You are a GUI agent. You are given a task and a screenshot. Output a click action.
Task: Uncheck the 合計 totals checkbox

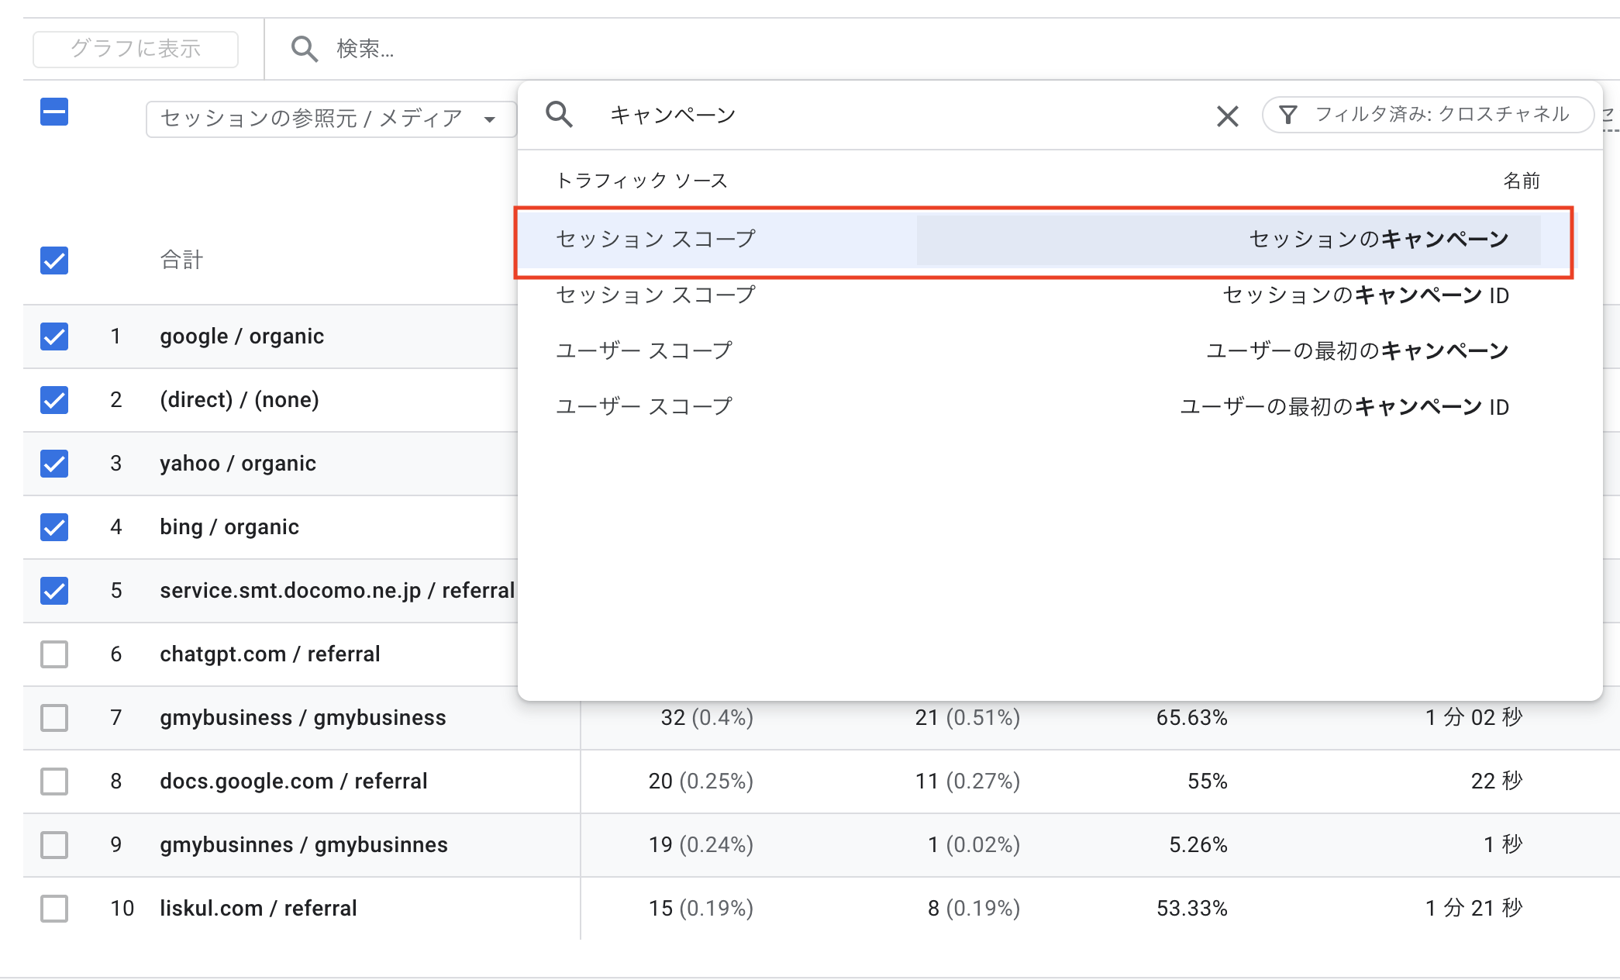pos(54,260)
